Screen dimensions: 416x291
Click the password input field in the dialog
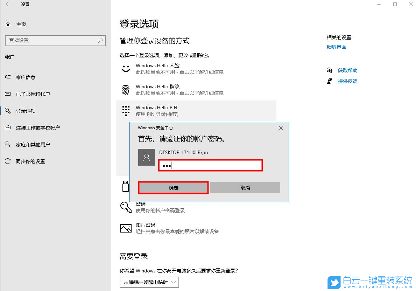[210, 165]
